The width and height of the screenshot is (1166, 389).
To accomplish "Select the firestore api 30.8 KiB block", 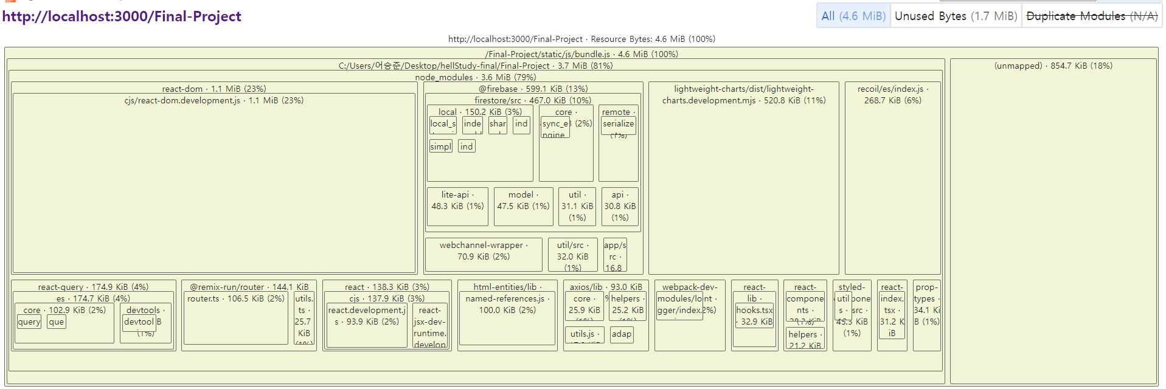I will tap(620, 206).
